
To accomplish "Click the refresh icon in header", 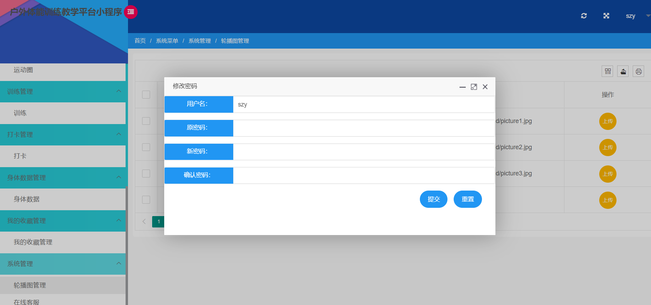I will pos(584,16).
